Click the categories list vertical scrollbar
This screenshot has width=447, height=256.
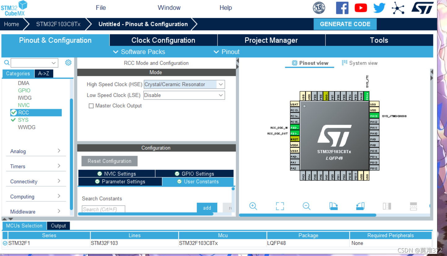[72, 154]
